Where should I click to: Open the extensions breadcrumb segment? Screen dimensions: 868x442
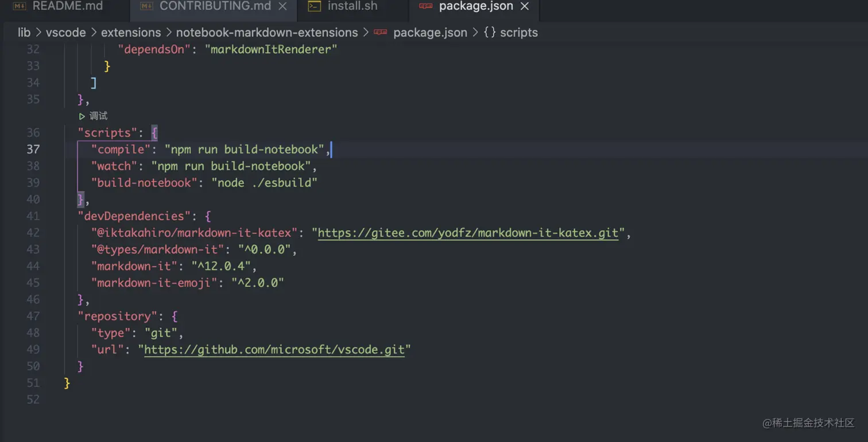click(x=131, y=33)
